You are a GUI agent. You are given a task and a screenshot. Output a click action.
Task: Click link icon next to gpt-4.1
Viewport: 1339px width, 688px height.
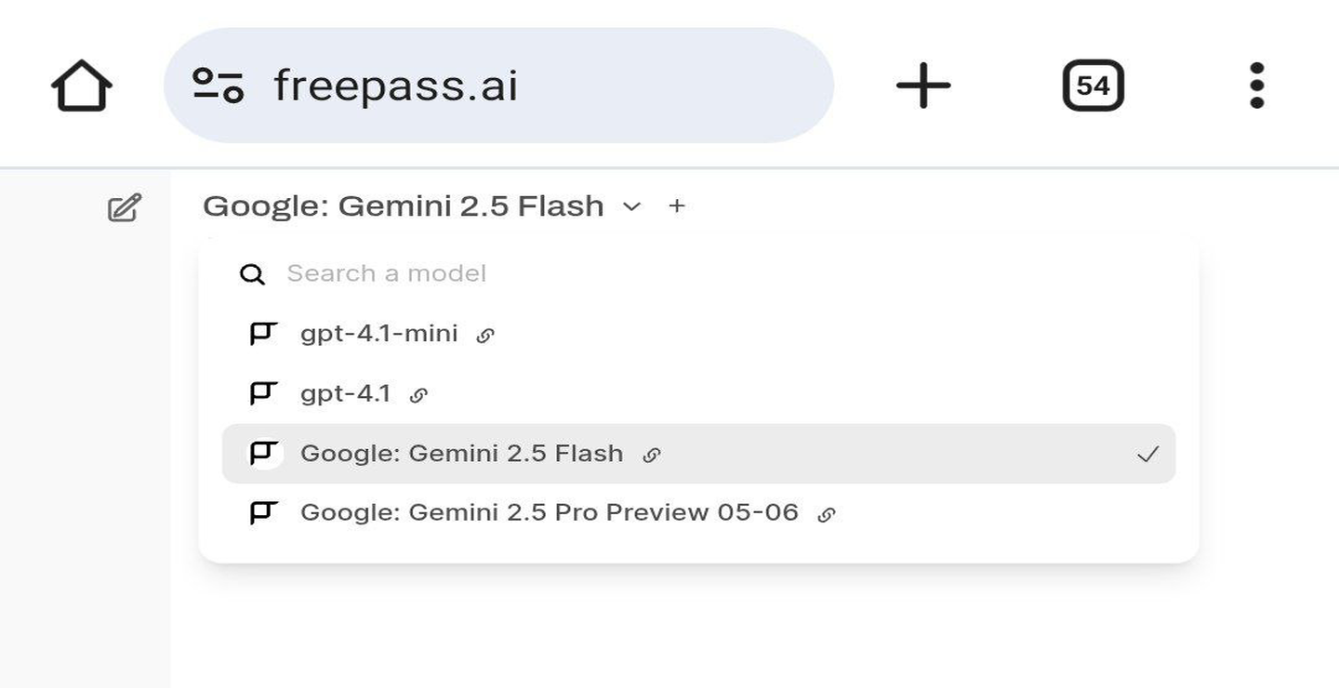[x=418, y=395]
